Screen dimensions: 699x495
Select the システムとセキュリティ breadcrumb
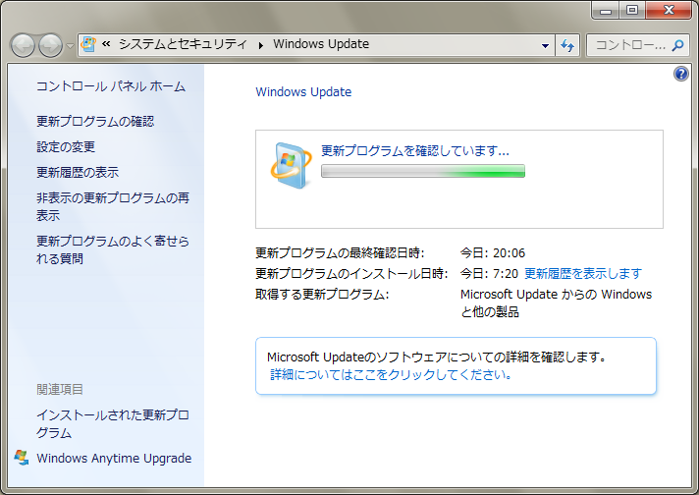point(183,43)
